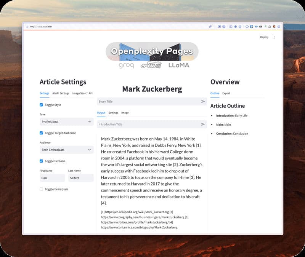The image size is (305, 257).
Task: Click the link icon in the browser address bar
Action: coord(210,27)
